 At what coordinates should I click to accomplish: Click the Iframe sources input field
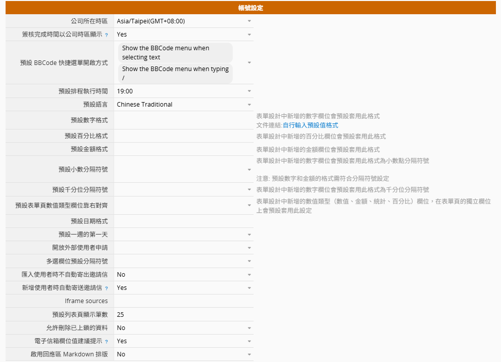click(183, 301)
